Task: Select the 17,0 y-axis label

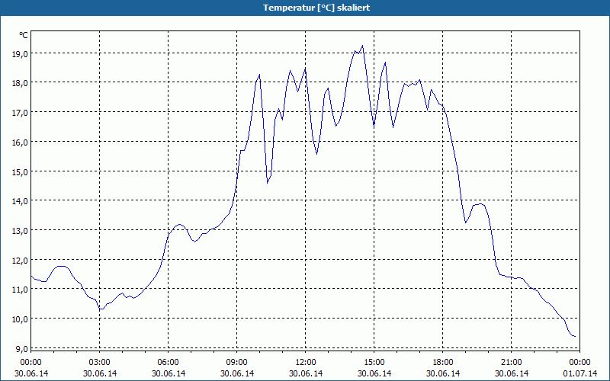Action: point(20,113)
